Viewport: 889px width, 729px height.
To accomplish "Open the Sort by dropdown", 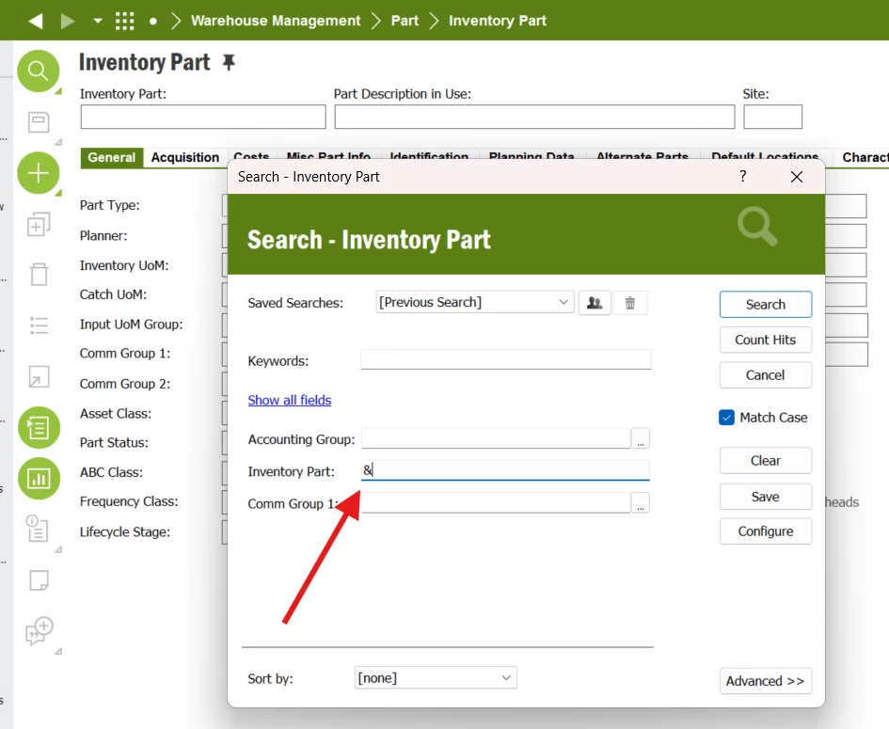I will (x=436, y=678).
